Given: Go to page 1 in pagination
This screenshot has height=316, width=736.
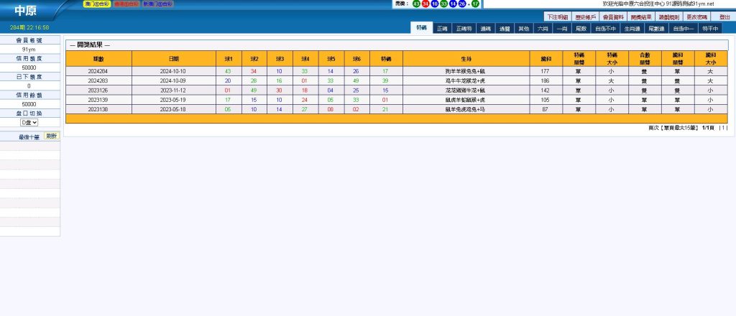Looking at the screenshot, I should 723,128.
